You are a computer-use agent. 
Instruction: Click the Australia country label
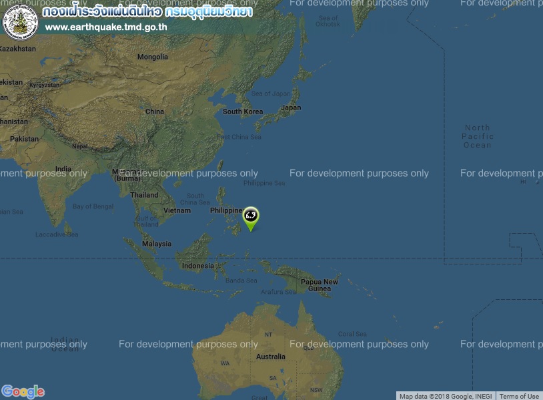coord(271,357)
